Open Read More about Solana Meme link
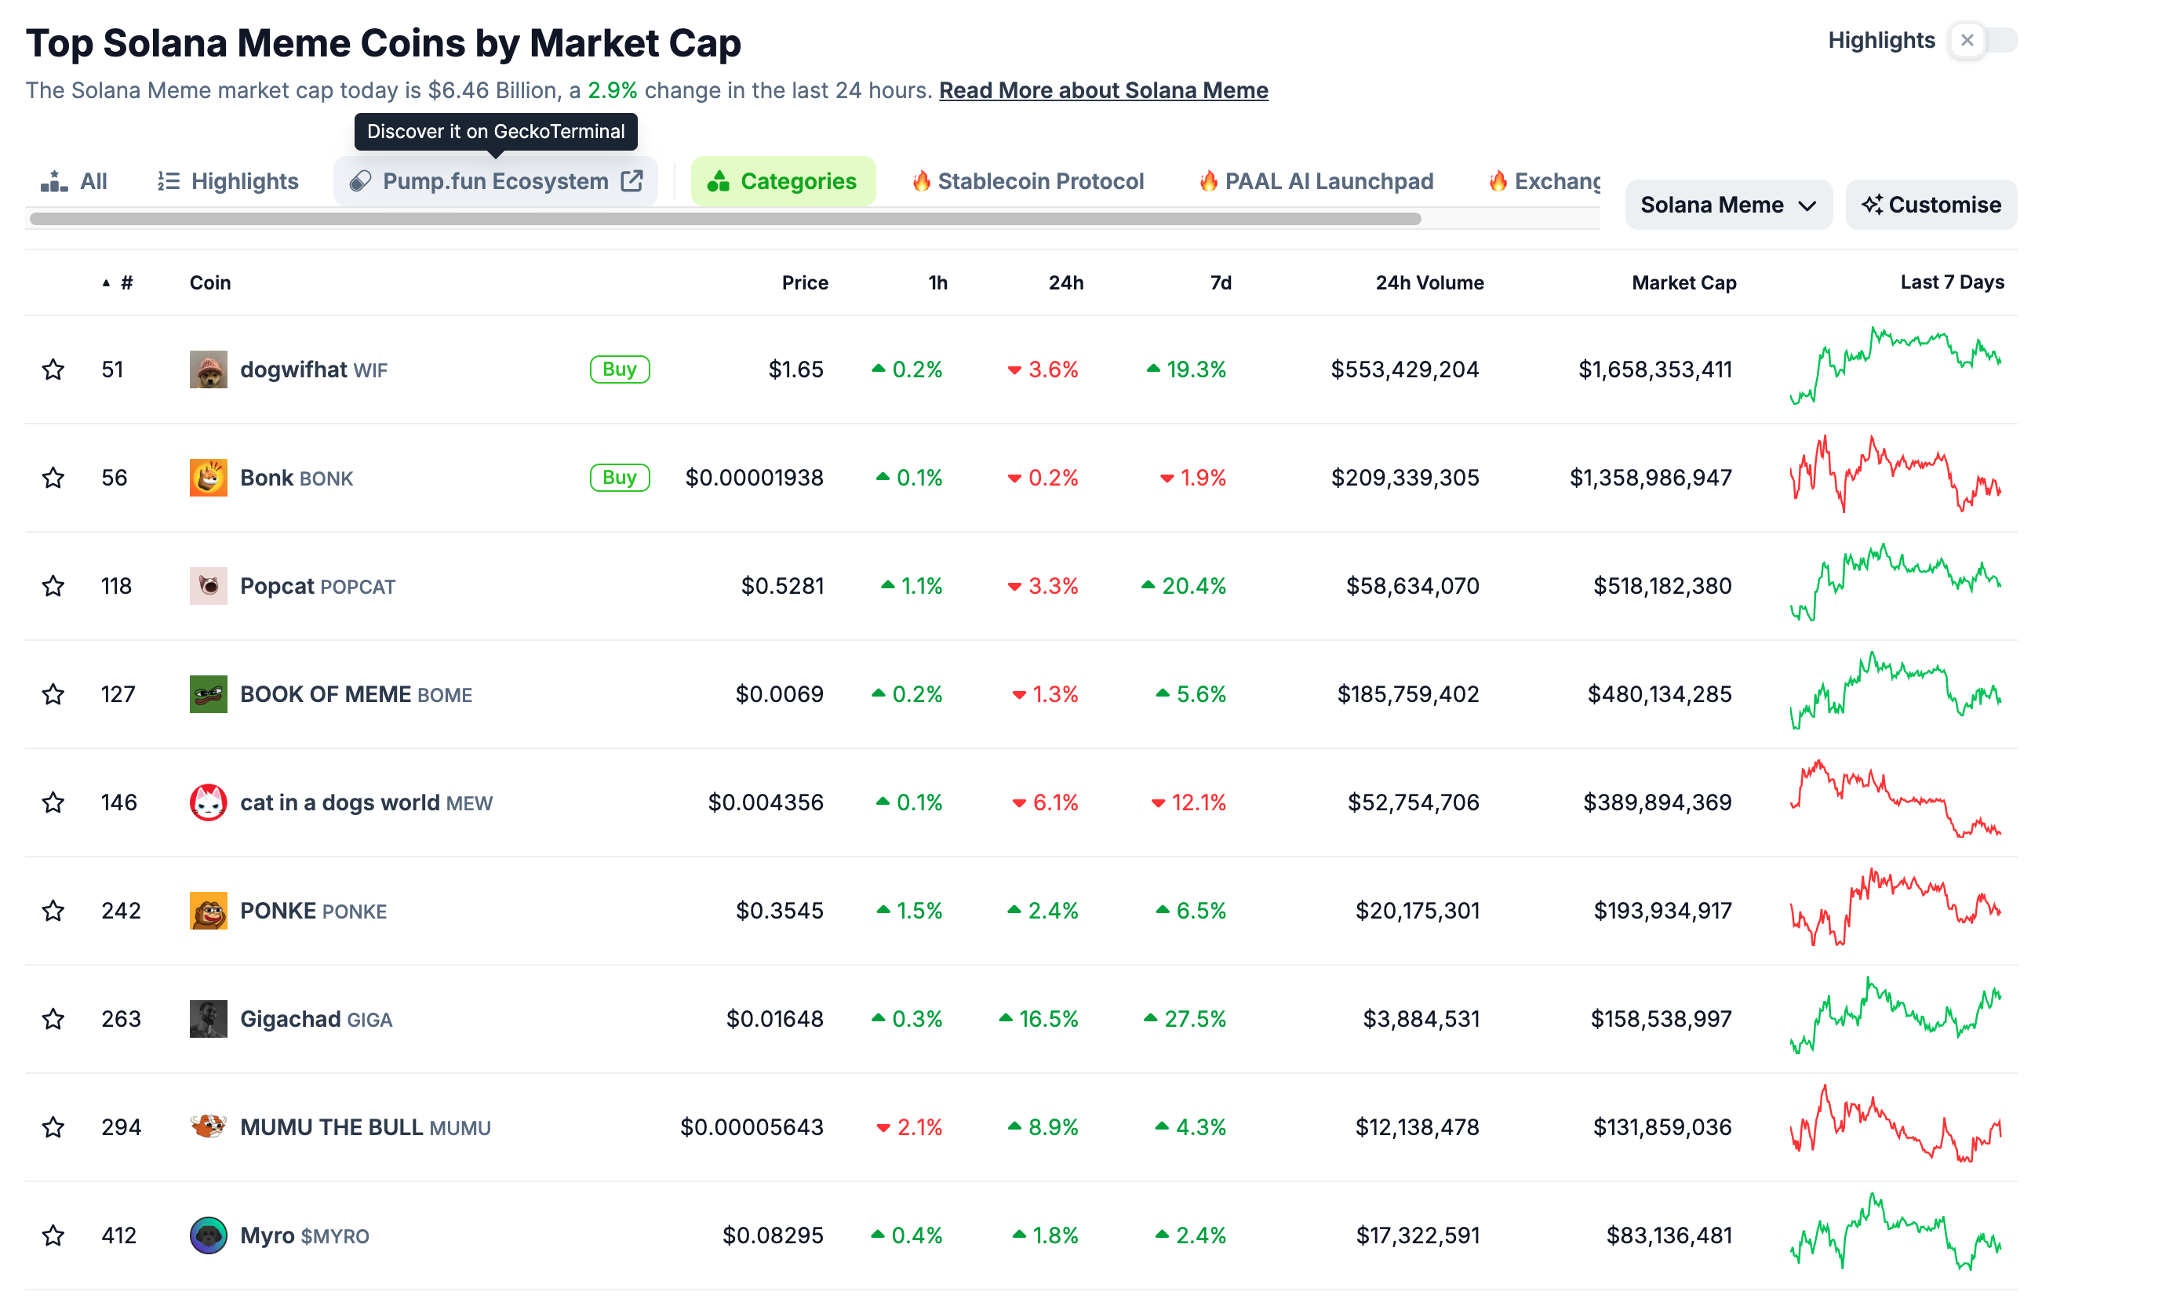The height and width of the screenshot is (1299, 2184). 1103,90
